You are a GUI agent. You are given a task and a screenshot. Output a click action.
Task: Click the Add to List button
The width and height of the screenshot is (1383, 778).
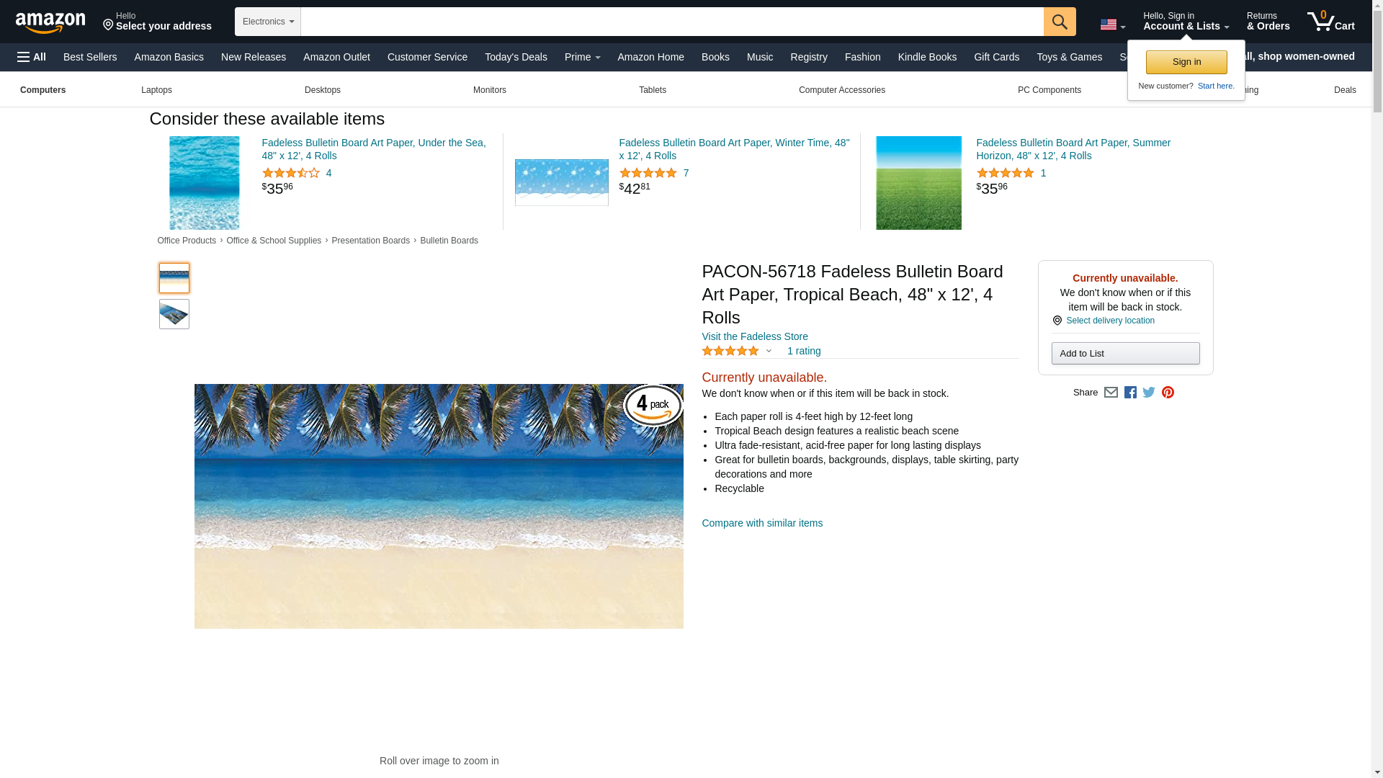pyautogui.click(x=1124, y=354)
